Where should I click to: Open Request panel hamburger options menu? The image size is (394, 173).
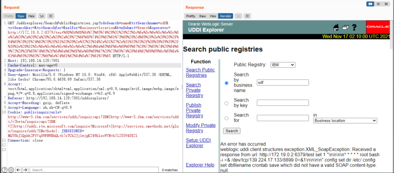point(50,16)
